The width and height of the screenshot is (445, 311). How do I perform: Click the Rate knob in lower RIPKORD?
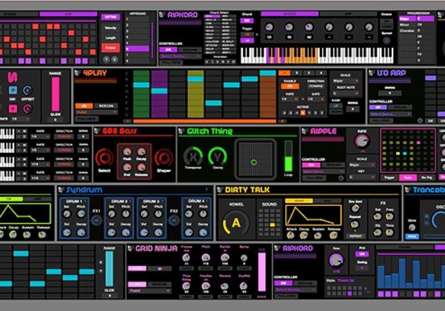[x=337, y=260]
